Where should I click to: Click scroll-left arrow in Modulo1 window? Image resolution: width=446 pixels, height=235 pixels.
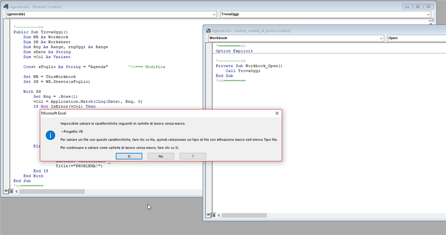coord(17,192)
